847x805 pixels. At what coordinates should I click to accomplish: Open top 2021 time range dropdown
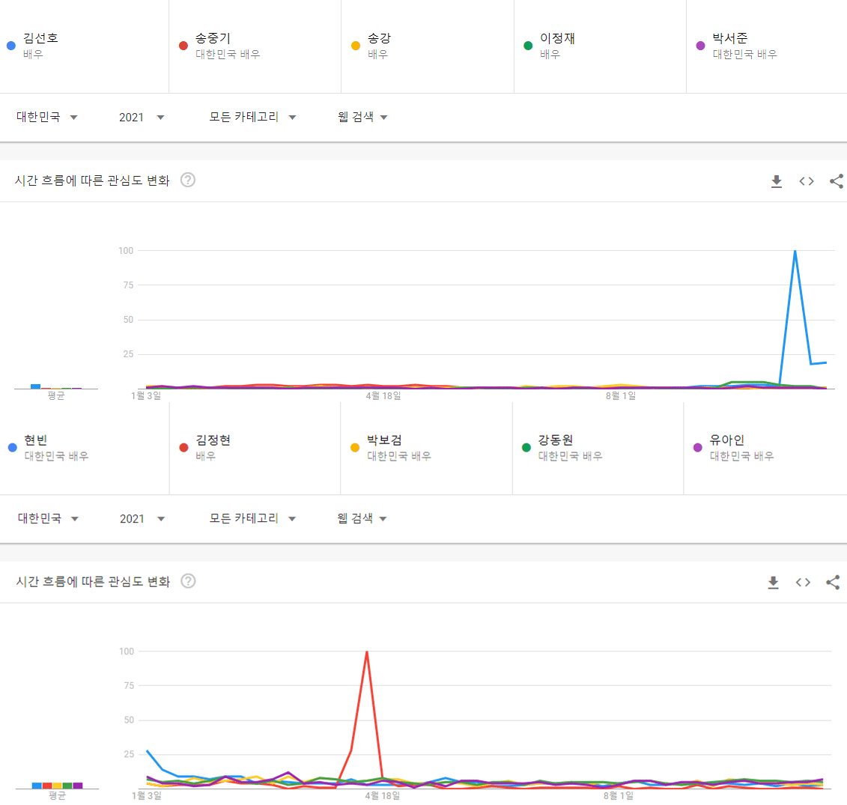click(x=142, y=118)
